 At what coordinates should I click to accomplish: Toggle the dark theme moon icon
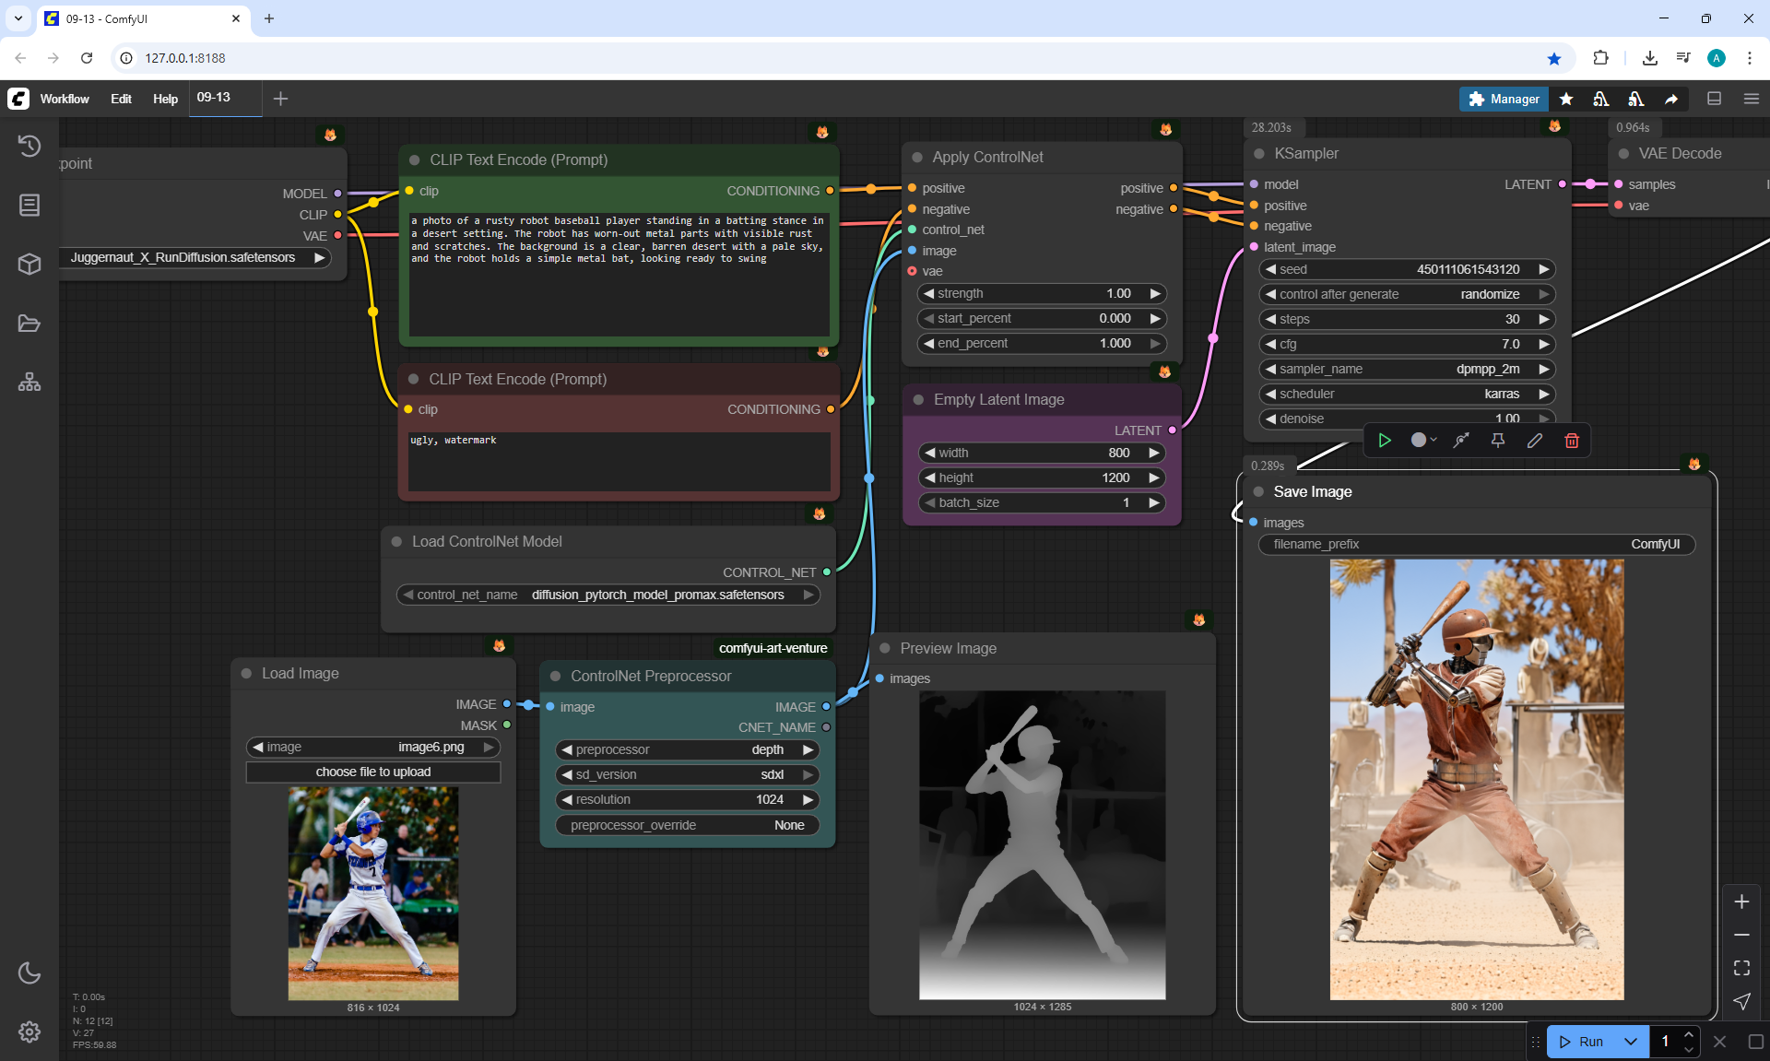pos(29,973)
